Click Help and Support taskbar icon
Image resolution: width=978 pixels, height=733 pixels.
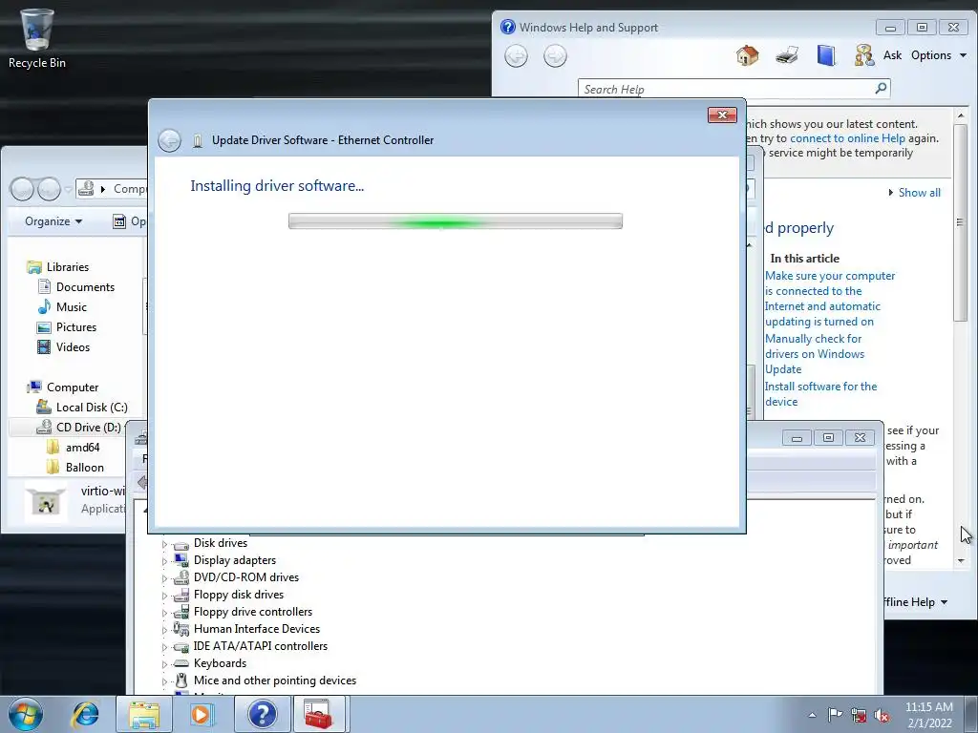262,714
